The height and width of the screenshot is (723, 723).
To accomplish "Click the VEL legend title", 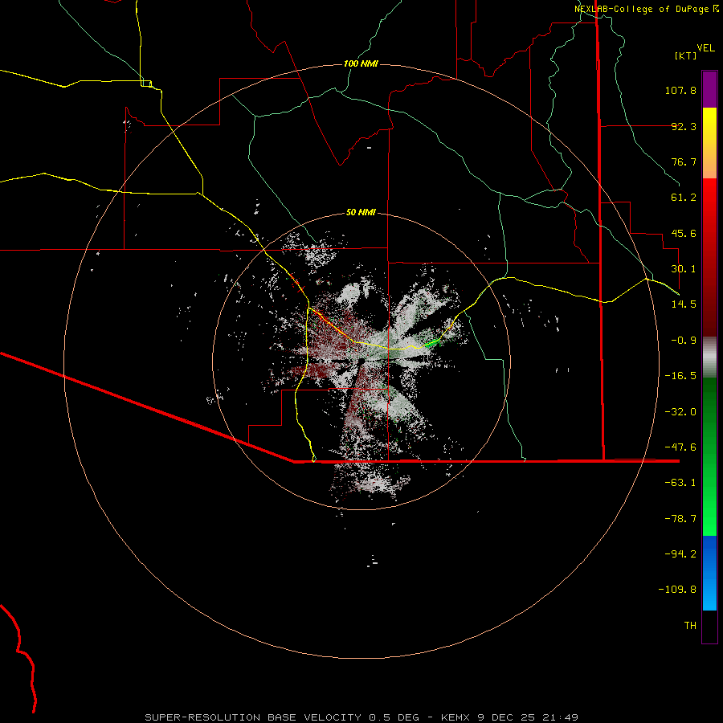I will [705, 47].
